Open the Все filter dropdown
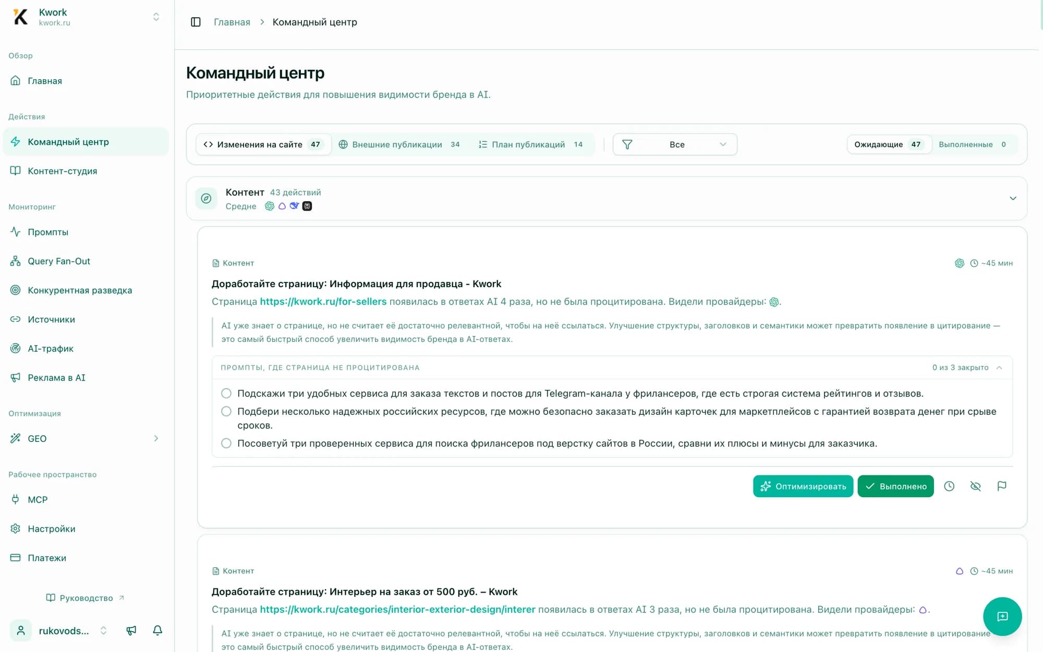The height and width of the screenshot is (652, 1043). [675, 144]
